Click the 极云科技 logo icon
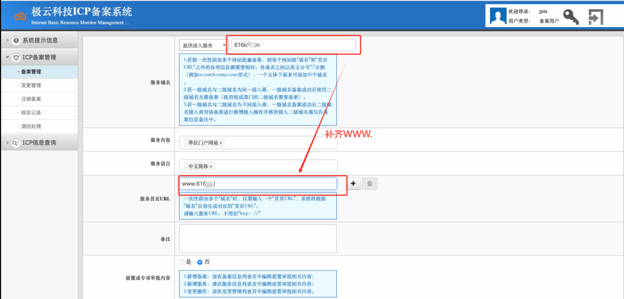The width and height of the screenshot is (624, 299). point(20,16)
